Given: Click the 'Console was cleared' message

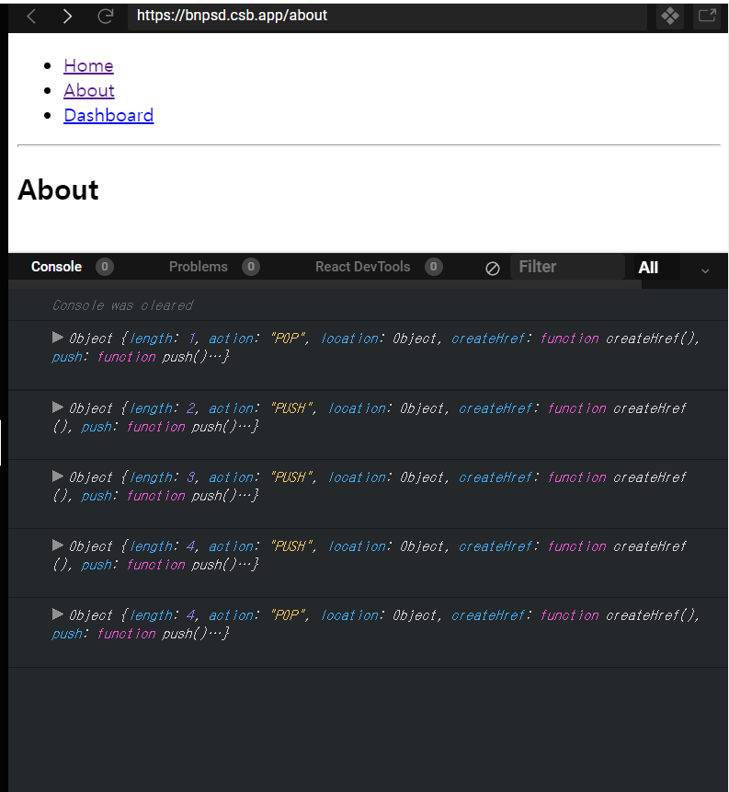Looking at the screenshot, I should [x=122, y=305].
